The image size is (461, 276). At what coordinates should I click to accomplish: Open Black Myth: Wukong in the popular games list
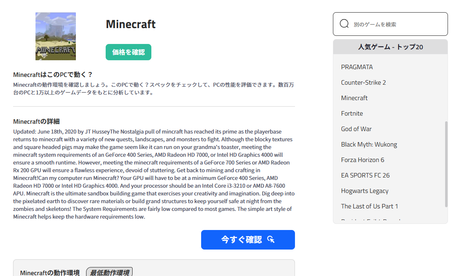(369, 144)
